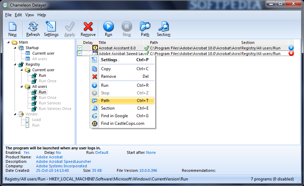Choose Section in the context menu
This screenshot has width=304, height=186.
click(122, 108)
